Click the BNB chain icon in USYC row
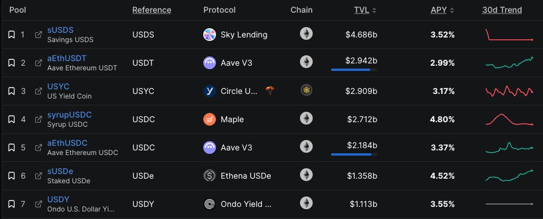The width and height of the screenshot is (543, 219). pyautogui.click(x=306, y=90)
